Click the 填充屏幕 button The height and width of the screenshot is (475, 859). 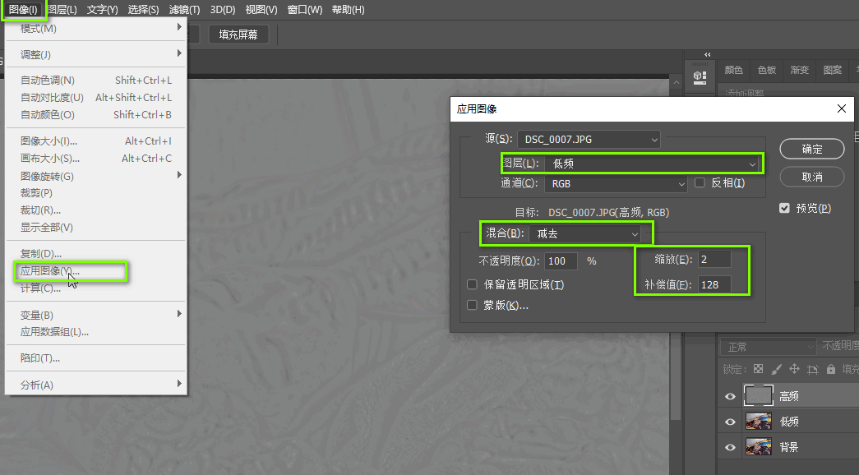click(238, 35)
